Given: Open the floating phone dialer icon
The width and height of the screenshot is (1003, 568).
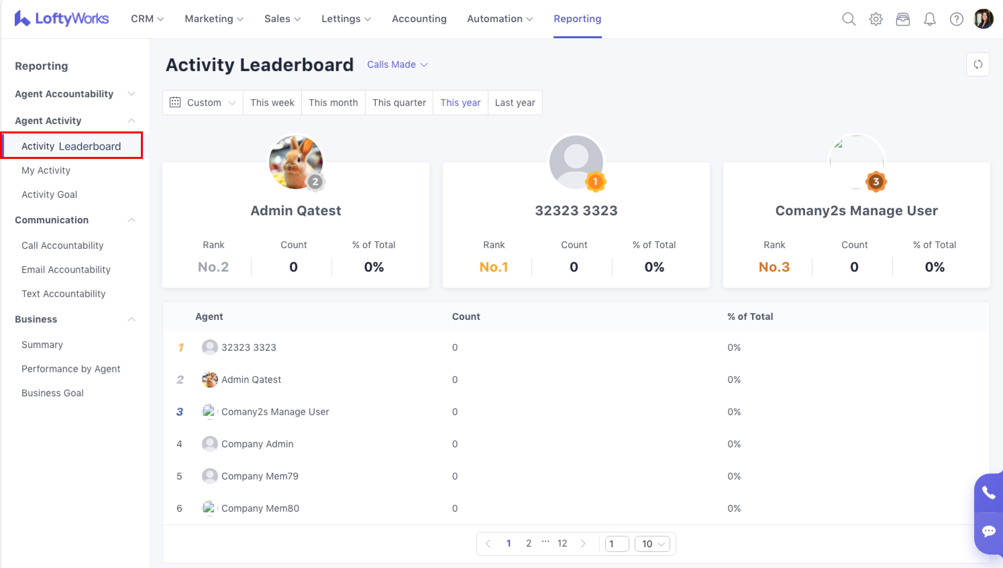Looking at the screenshot, I should pyautogui.click(x=989, y=493).
